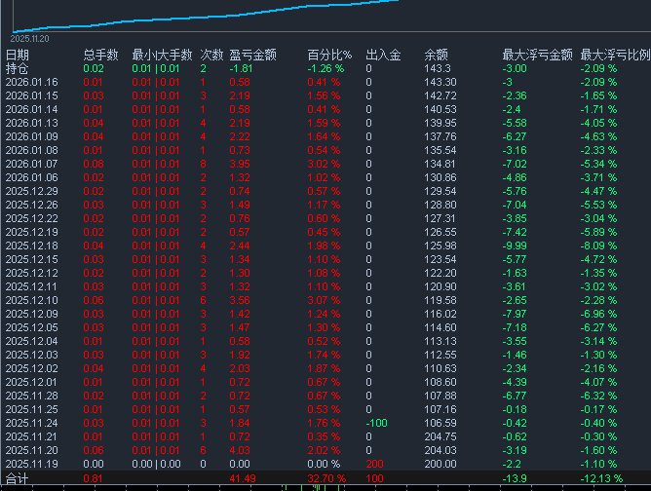Click the 余额 column header
This screenshot has height=491, width=651.
tap(437, 56)
